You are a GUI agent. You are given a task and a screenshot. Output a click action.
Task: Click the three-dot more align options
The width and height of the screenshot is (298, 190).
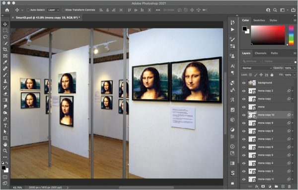158,10
